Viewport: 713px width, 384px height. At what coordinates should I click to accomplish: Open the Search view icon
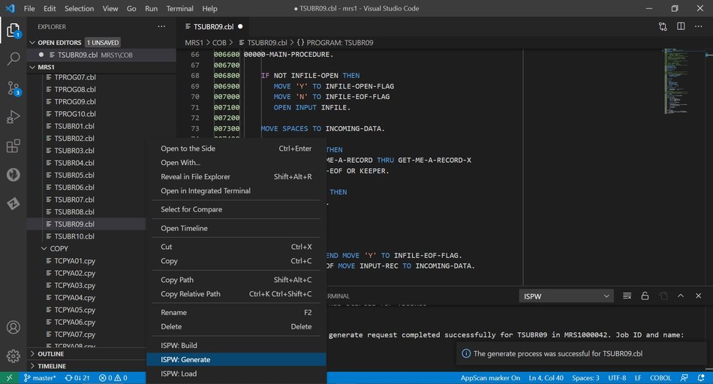14,58
